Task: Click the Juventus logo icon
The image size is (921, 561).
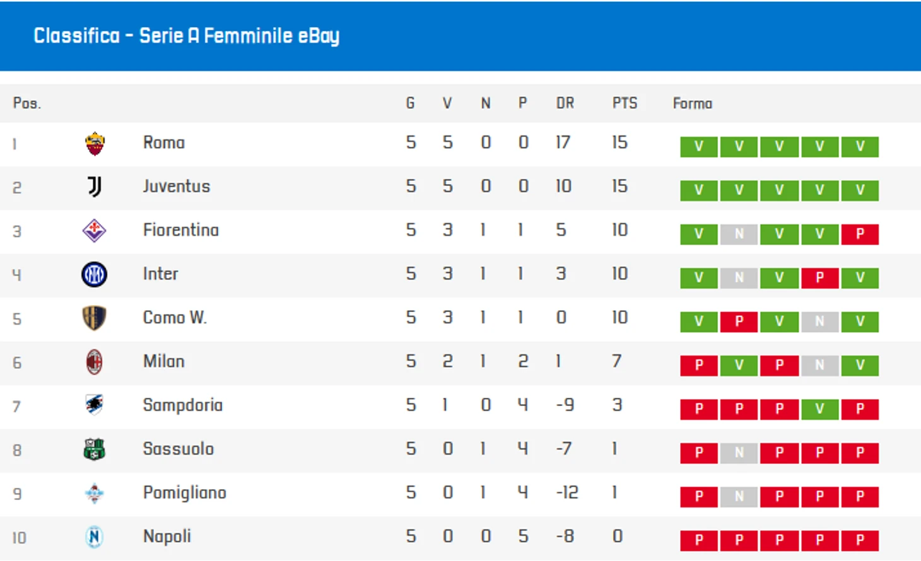Action: tap(95, 187)
